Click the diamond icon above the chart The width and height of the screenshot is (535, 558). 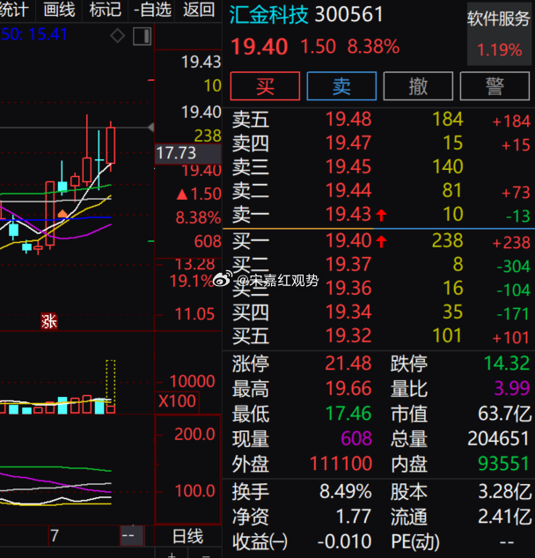tap(117, 36)
